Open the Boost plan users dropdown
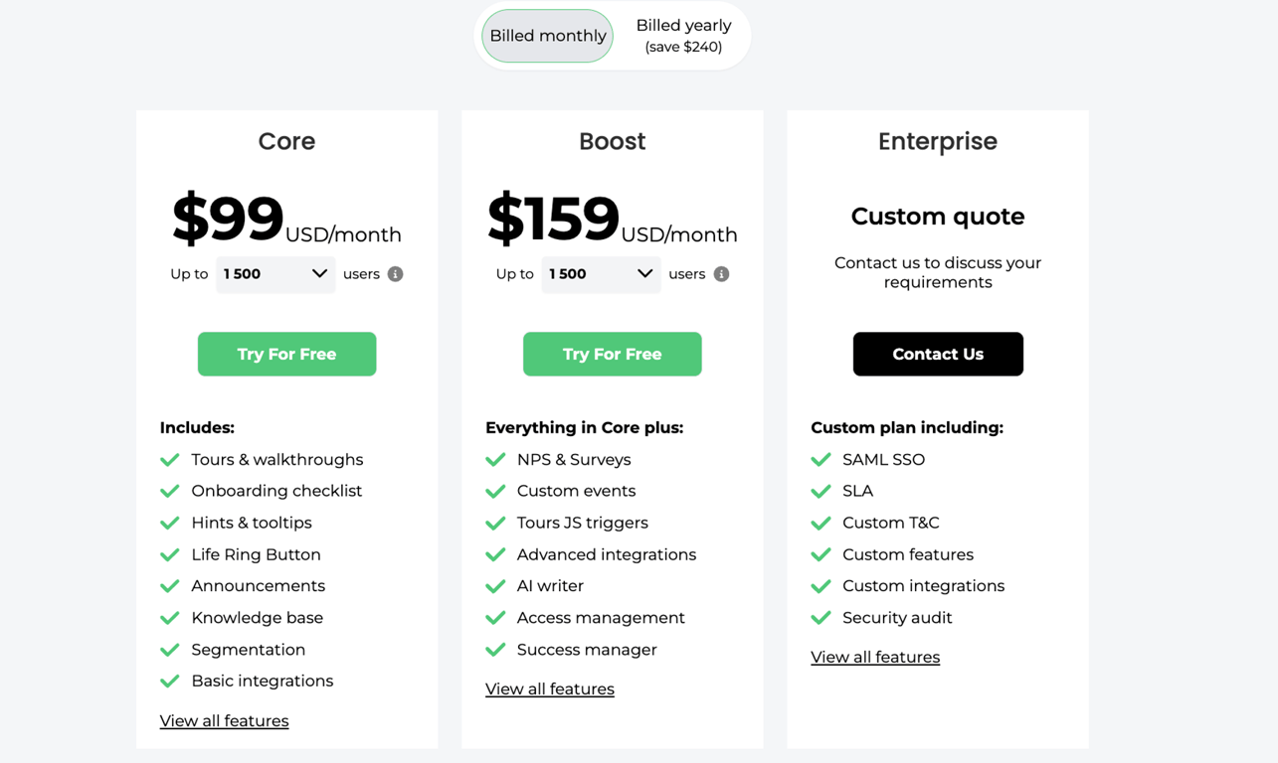 pyautogui.click(x=600, y=274)
